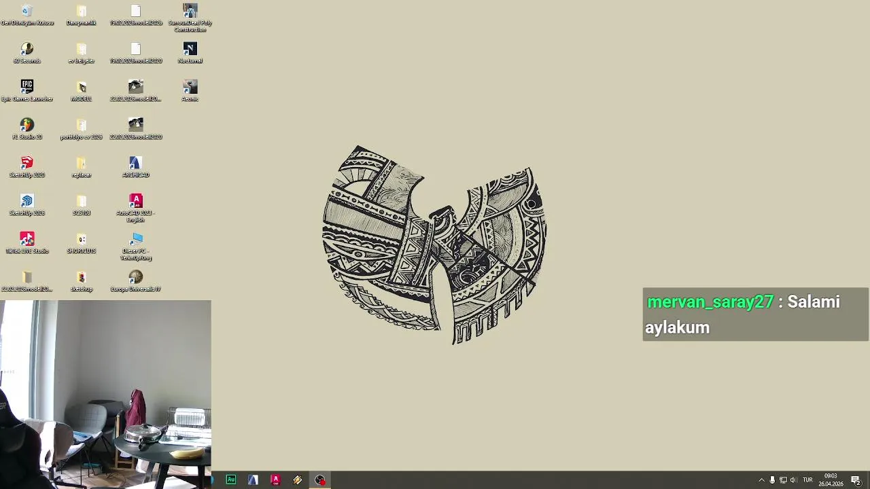Launch the 60 Seconds game shortcut
Screen dimensions: 870x489
(27, 53)
